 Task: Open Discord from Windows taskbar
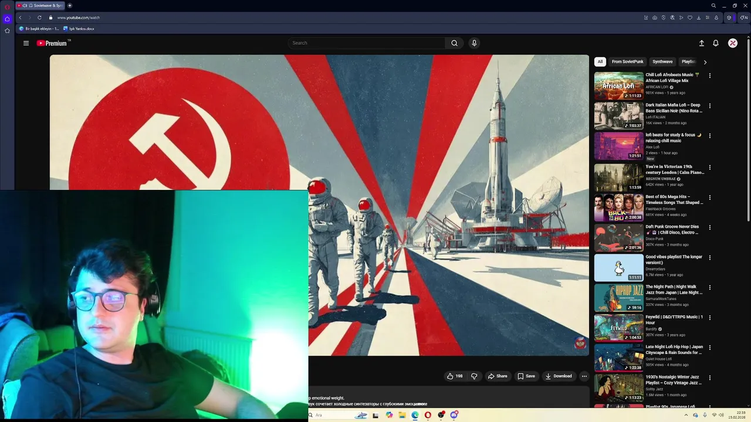[x=454, y=415]
